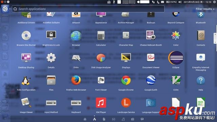Open Color settings

point(176,35)
